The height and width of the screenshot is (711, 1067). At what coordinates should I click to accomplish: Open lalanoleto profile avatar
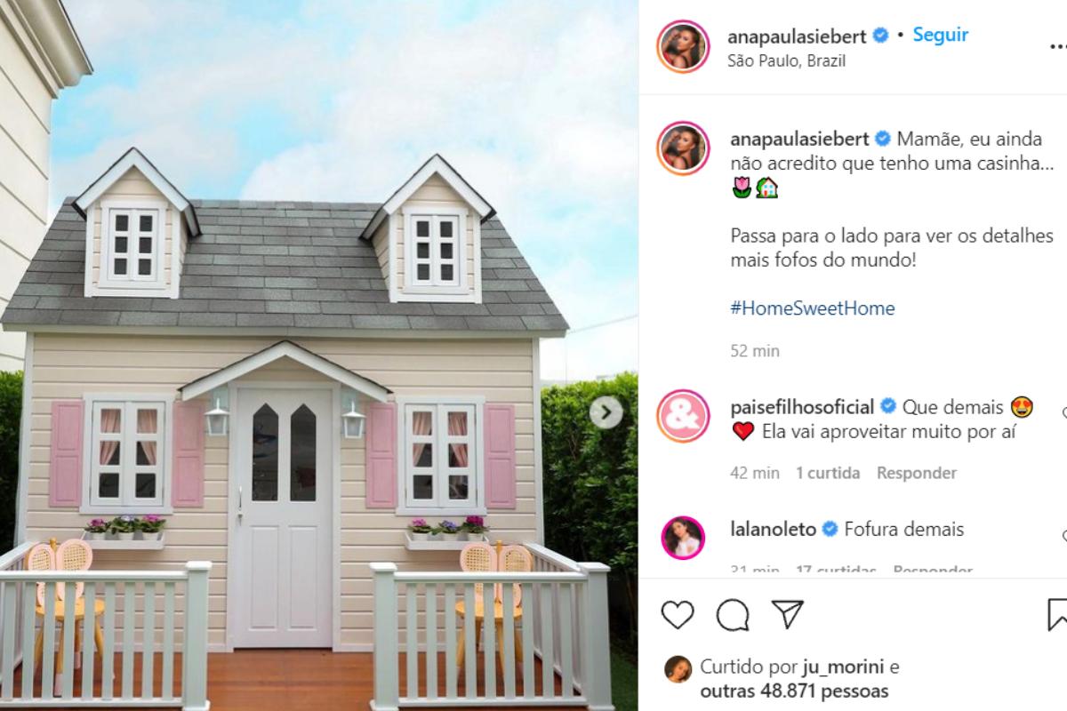click(683, 537)
